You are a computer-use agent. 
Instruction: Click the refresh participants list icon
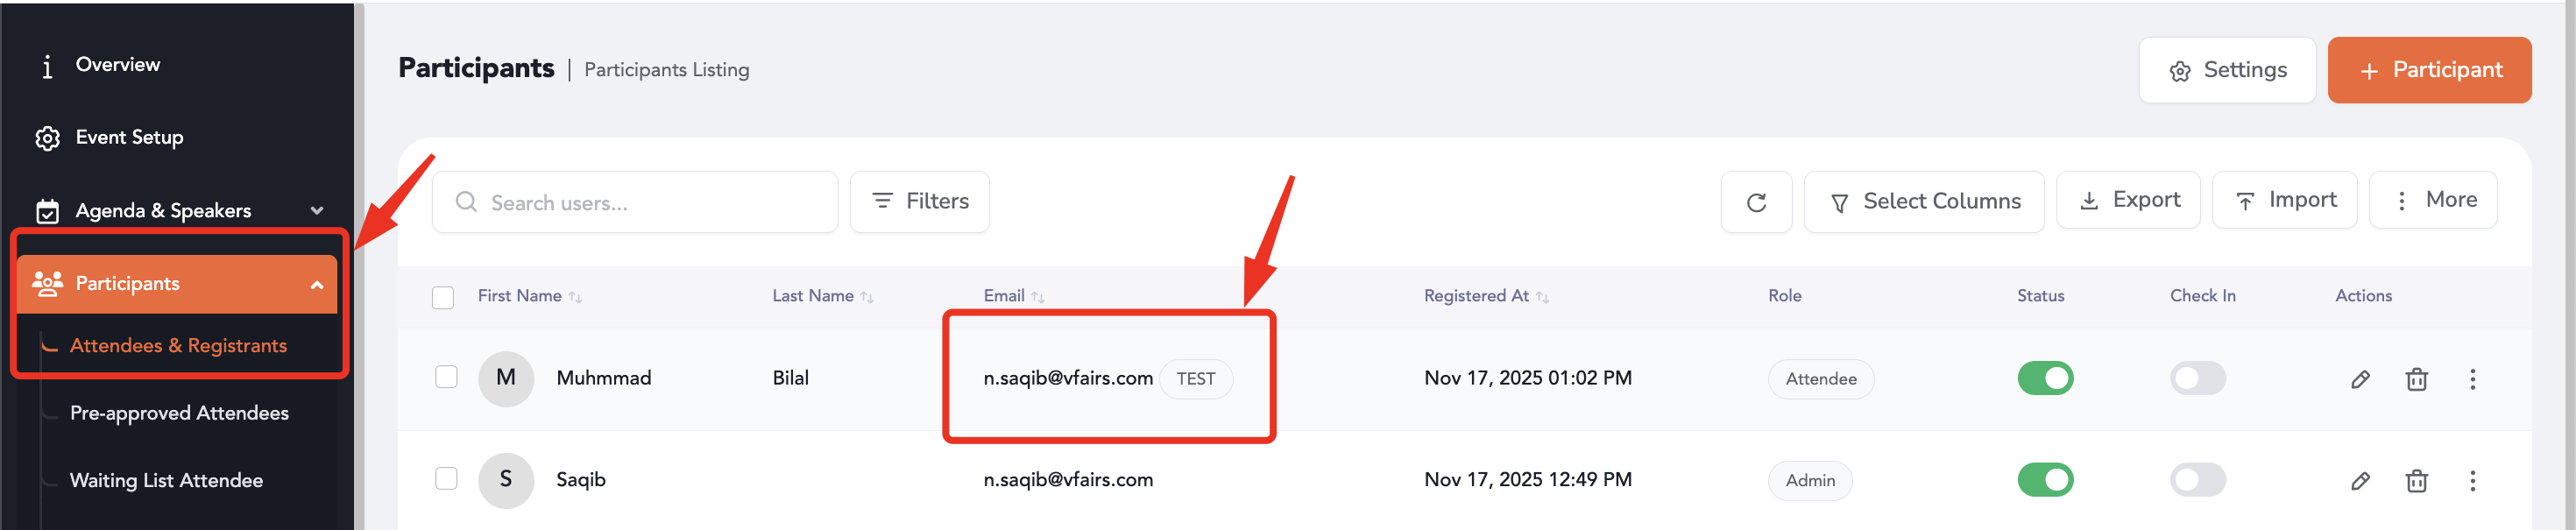(1755, 203)
